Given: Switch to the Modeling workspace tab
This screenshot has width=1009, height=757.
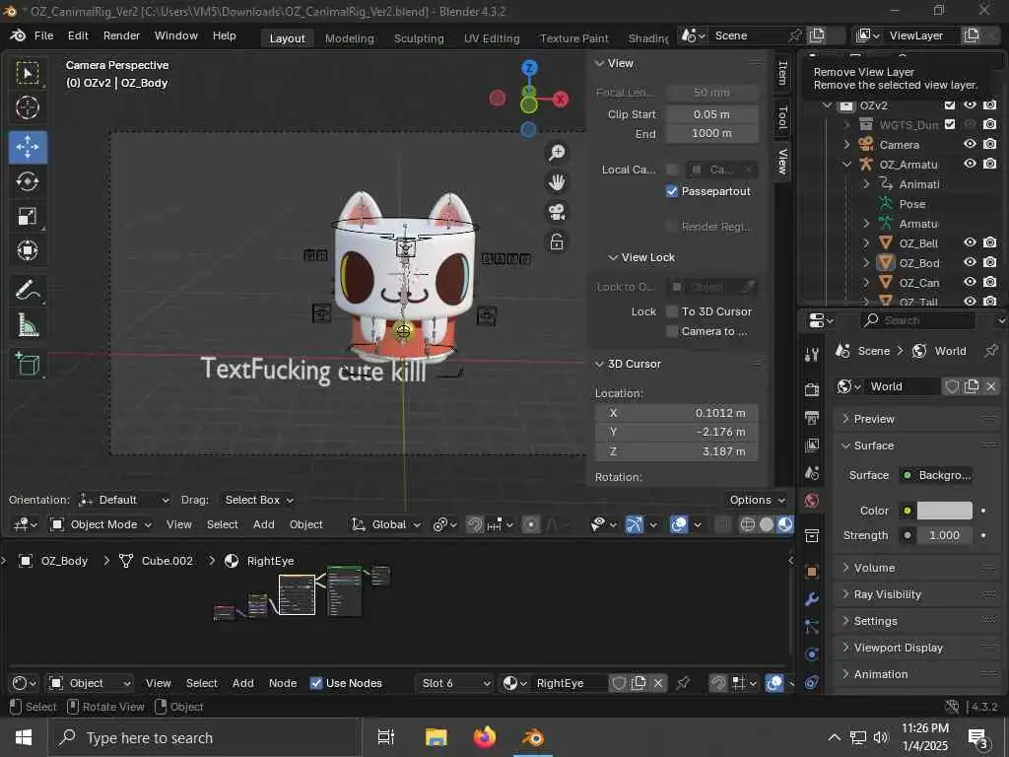Looking at the screenshot, I should pyautogui.click(x=350, y=38).
